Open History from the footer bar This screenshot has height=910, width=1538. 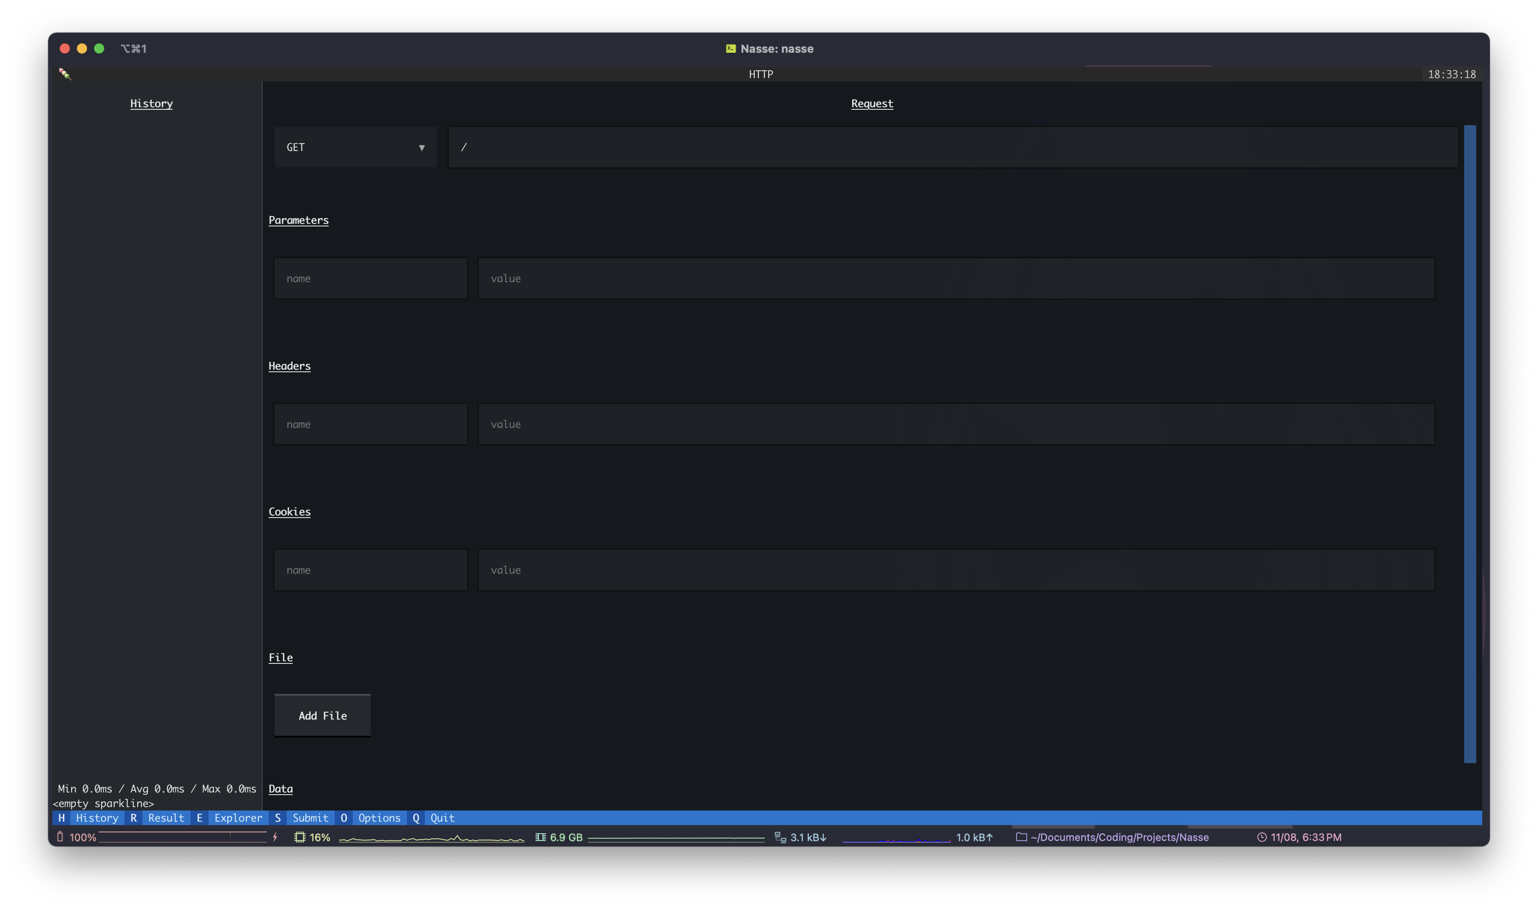(96, 818)
